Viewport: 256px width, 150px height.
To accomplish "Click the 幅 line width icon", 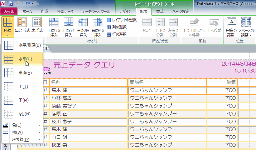I will coord(6,132).
